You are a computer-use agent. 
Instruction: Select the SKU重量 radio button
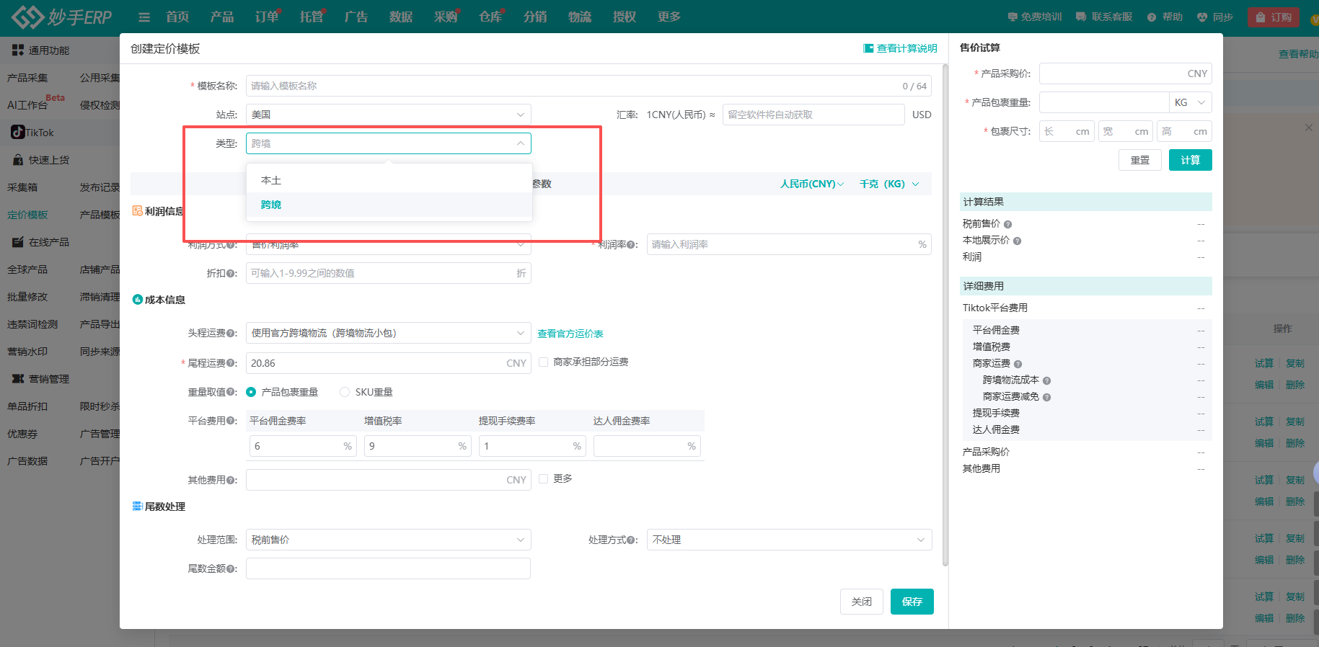click(x=345, y=392)
